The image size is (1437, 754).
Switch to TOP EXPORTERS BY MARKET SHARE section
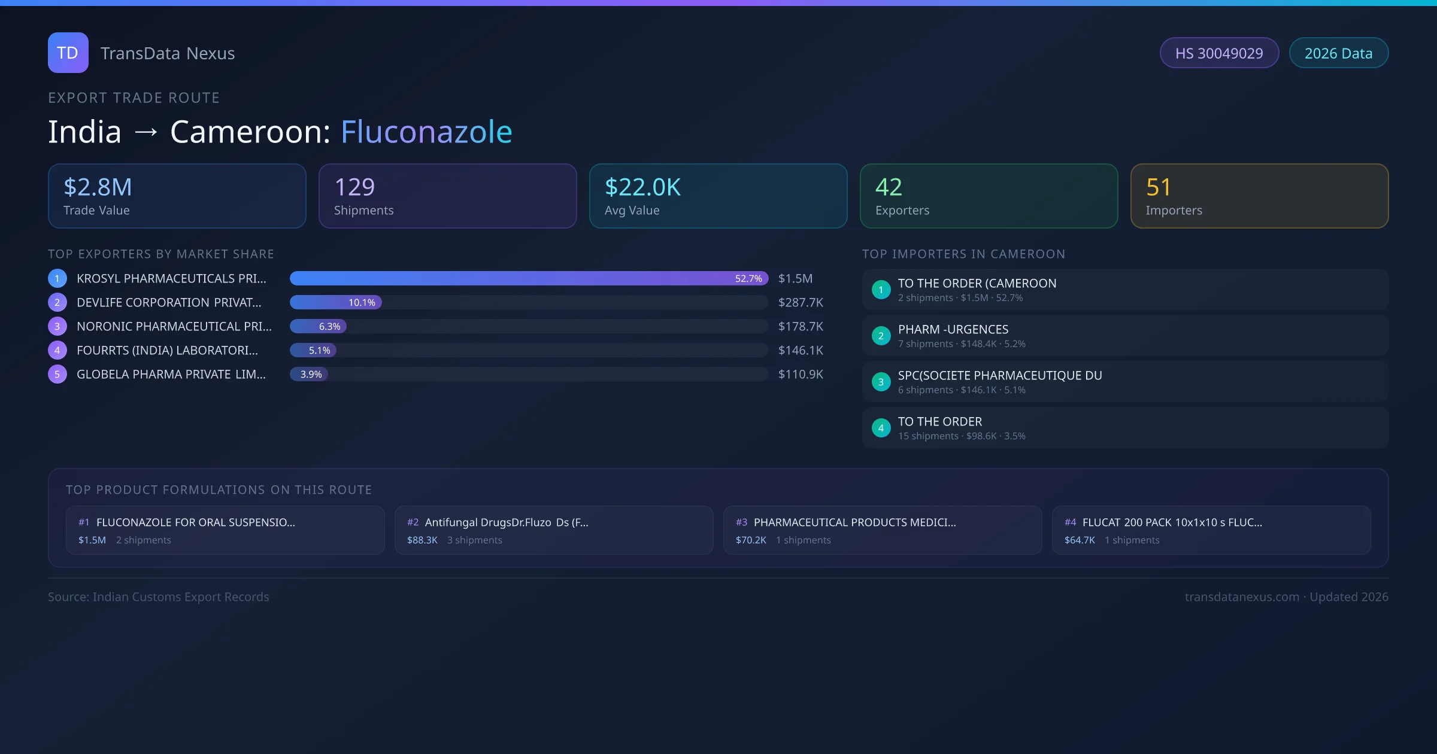(x=161, y=254)
